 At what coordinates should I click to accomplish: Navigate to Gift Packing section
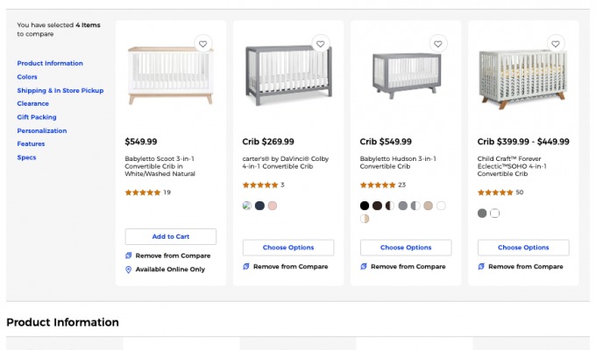[x=37, y=117]
